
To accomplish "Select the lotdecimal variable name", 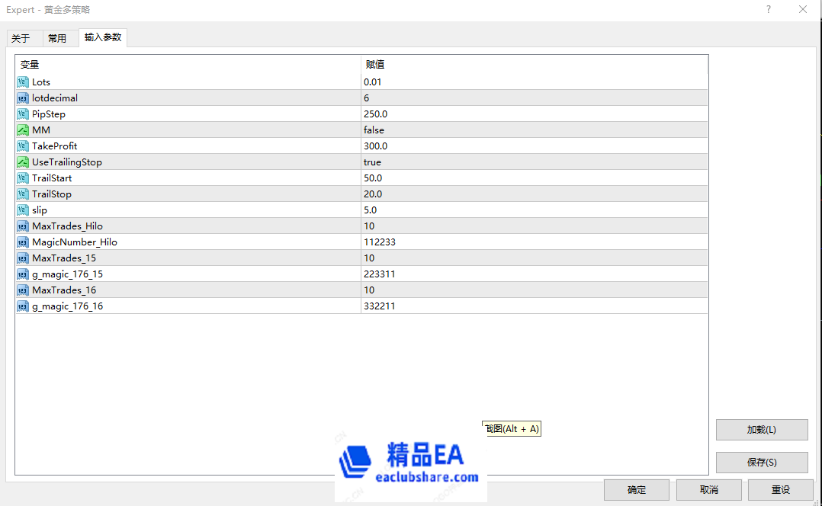I will point(55,98).
